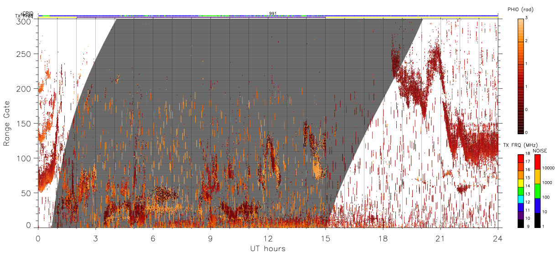Select the yellow band in TX FRQ colorbar
Image resolution: width=560 pixels, height=258 pixels.
point(520,183)
